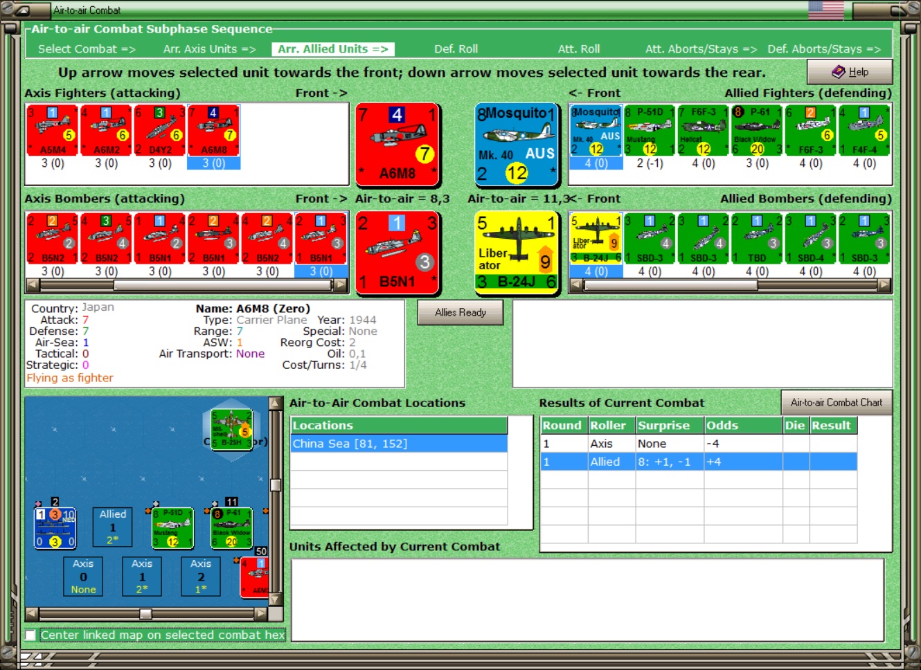This screenshot has height=670, width=921.
Task: Click the United States flag icon in title bar
Action: [826, 10]
